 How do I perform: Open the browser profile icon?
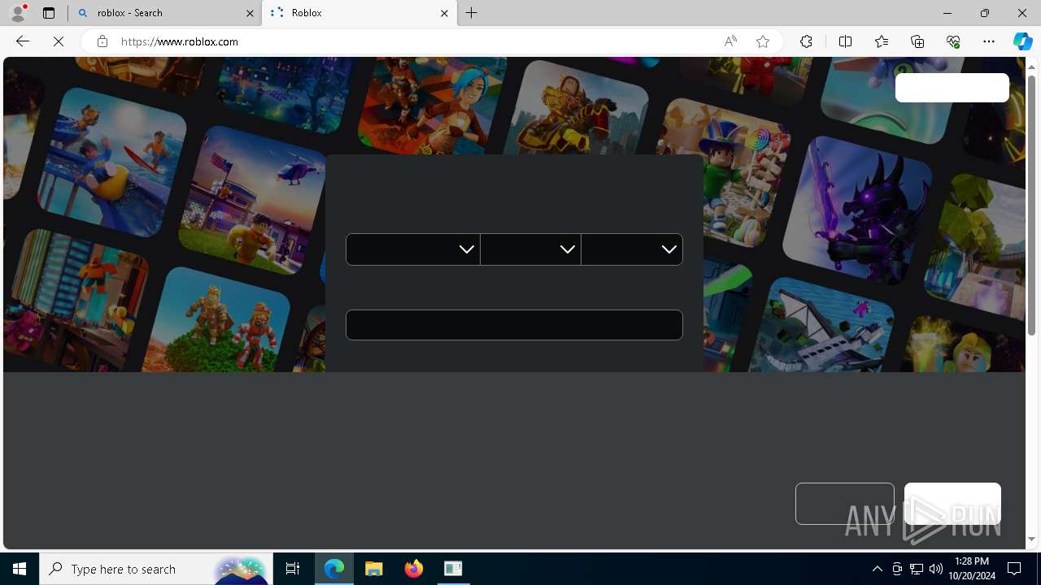(x=18, y=13)
